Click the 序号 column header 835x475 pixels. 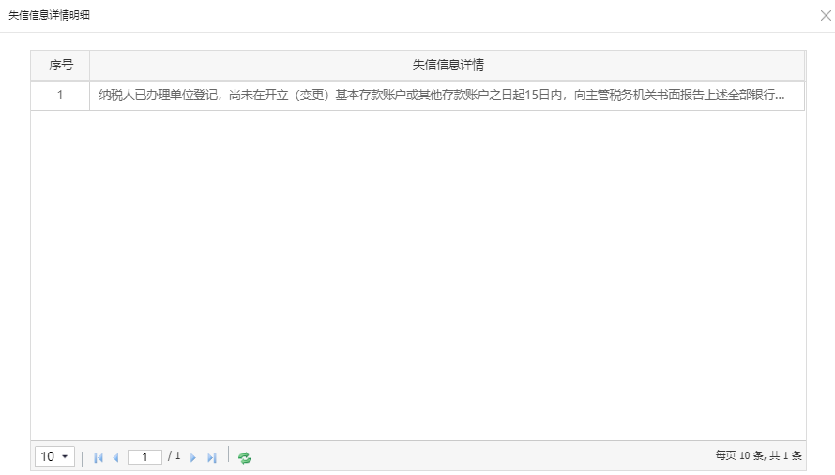click(x=60, y=65)
